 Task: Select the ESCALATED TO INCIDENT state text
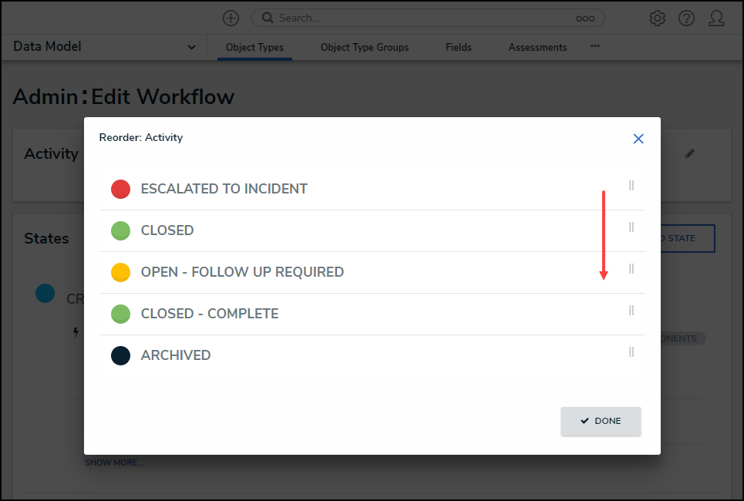224,189
